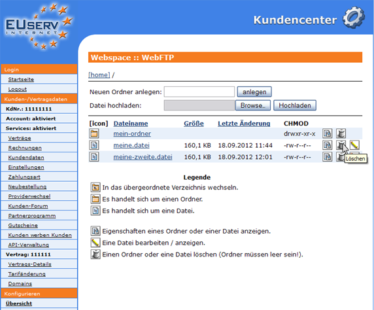
Task: Click the Kundencenter gear icon
Action: (354, 18)
